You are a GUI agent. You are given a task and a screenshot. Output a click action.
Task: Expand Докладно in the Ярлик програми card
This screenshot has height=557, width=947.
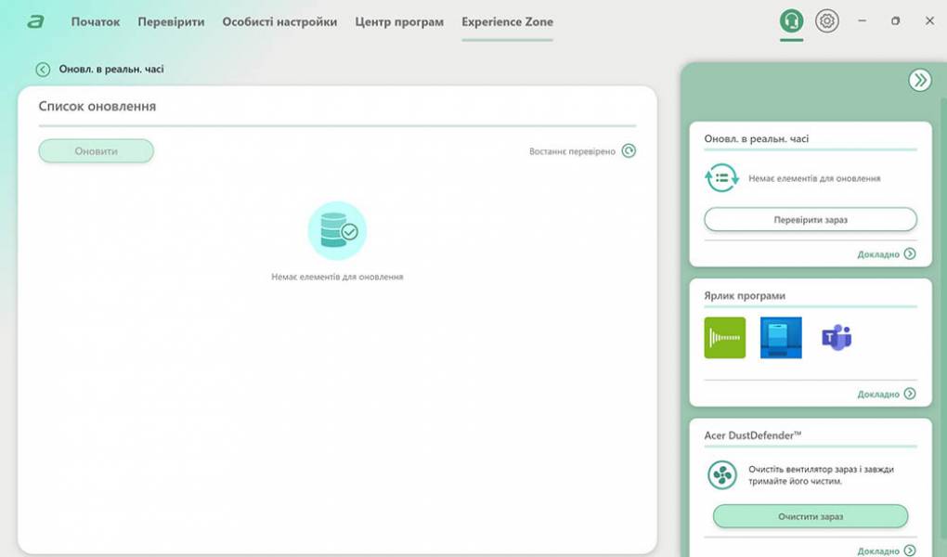click(x=887, y=394)
